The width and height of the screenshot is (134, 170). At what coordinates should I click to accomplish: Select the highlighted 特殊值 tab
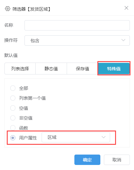coord(114,69)
